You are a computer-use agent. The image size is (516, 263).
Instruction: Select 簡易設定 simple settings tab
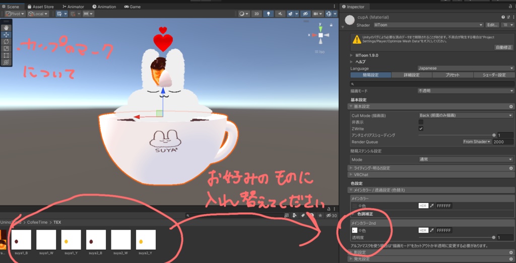pyautogui.click(x=371, y=75)
